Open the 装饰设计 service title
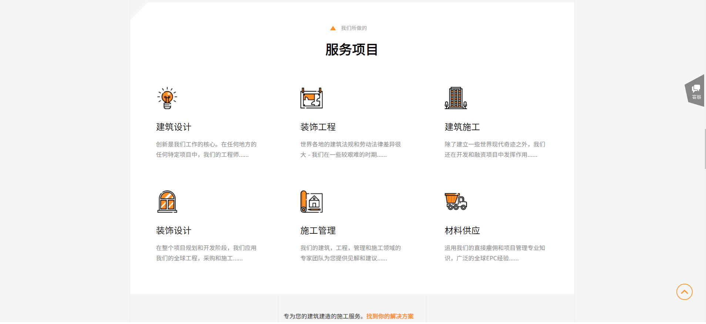 pos(174,230)
